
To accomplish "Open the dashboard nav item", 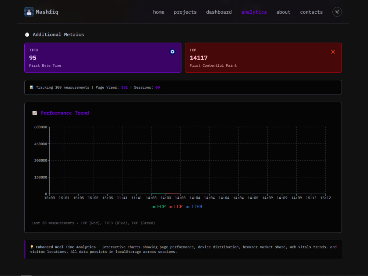I will (219, 12).
